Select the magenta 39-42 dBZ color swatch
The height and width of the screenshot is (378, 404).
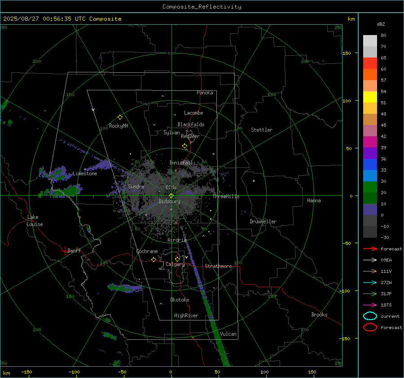(x=370, y=142)
